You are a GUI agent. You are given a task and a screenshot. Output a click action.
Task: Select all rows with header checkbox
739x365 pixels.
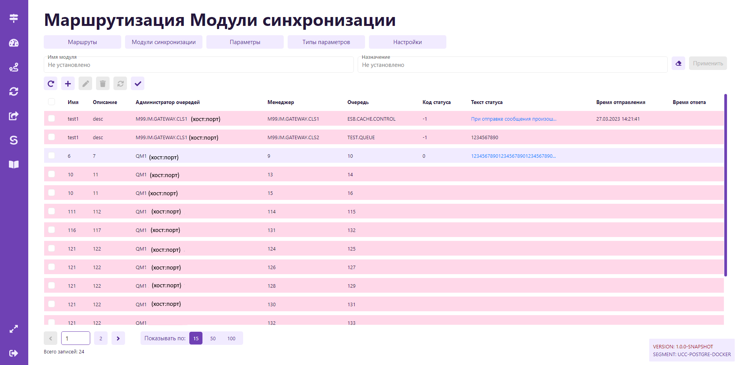[51, 102]
